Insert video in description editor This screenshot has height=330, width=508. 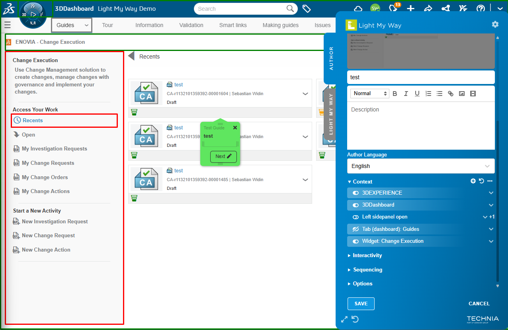(x=473, y=94)
